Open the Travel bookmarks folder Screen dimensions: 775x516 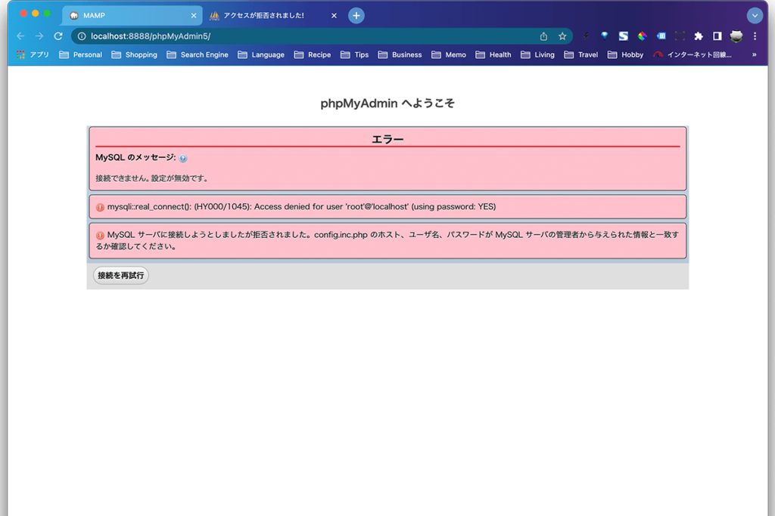pos(581,54)
